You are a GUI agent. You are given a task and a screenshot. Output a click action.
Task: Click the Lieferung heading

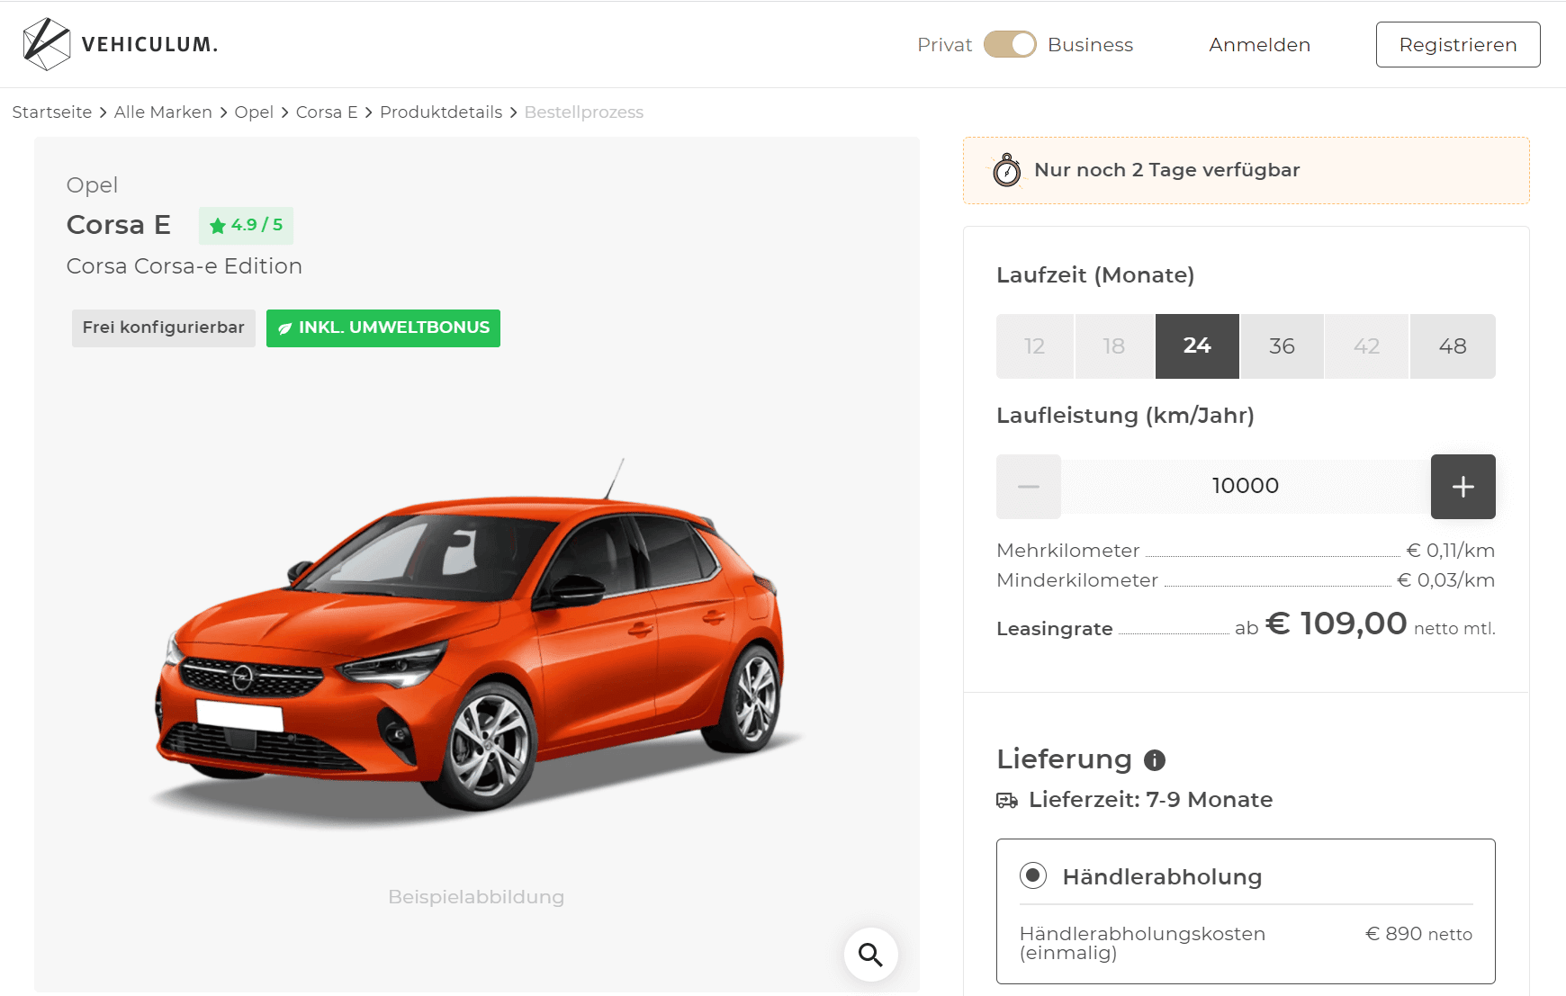click(1064, 759)
